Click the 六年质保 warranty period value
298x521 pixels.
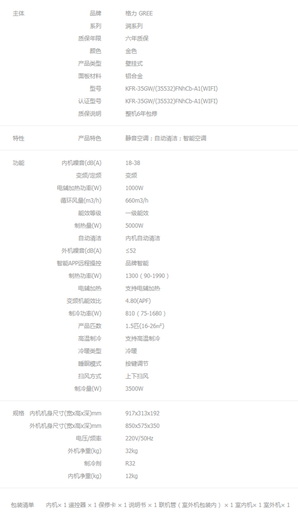[137, 39]
